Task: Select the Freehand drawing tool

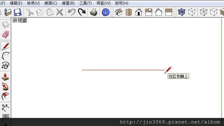Action: (5, 65)
